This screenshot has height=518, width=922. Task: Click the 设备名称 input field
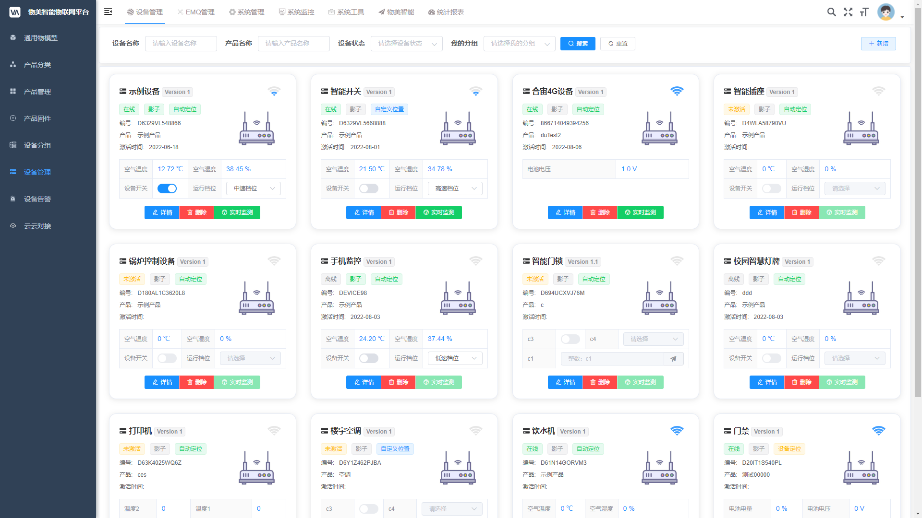(181, 44)
